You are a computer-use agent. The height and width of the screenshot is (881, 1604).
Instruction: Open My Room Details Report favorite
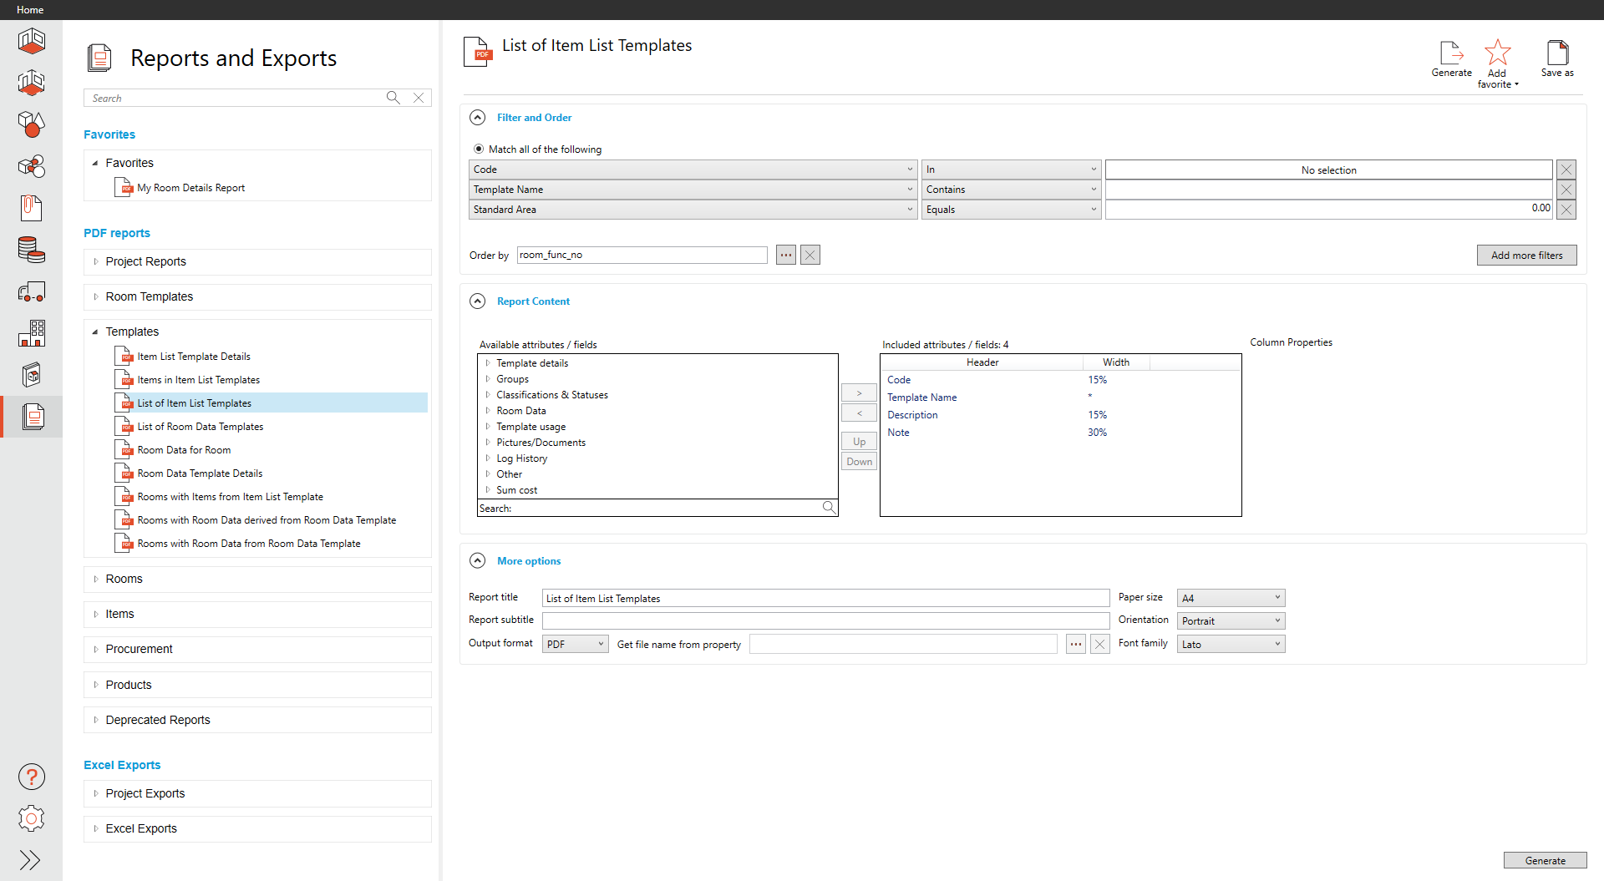[x=190, y=188]
